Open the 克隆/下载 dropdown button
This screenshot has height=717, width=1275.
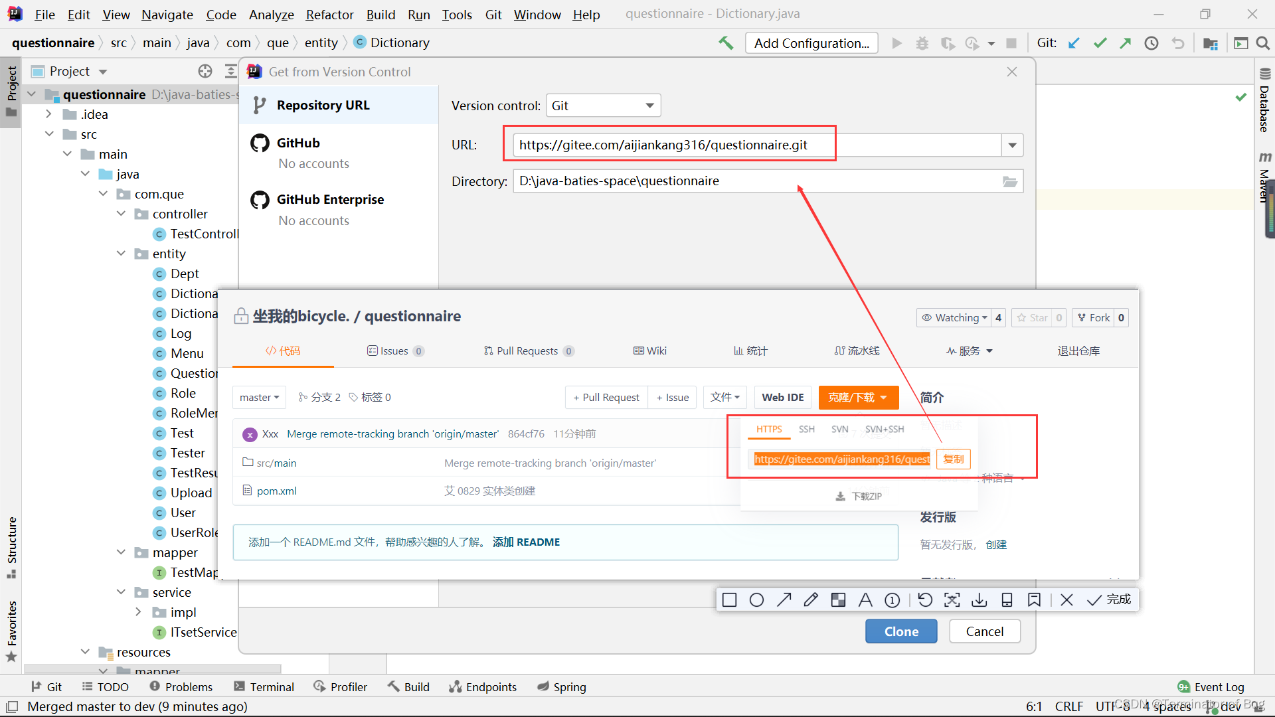[x=858, y=398]
